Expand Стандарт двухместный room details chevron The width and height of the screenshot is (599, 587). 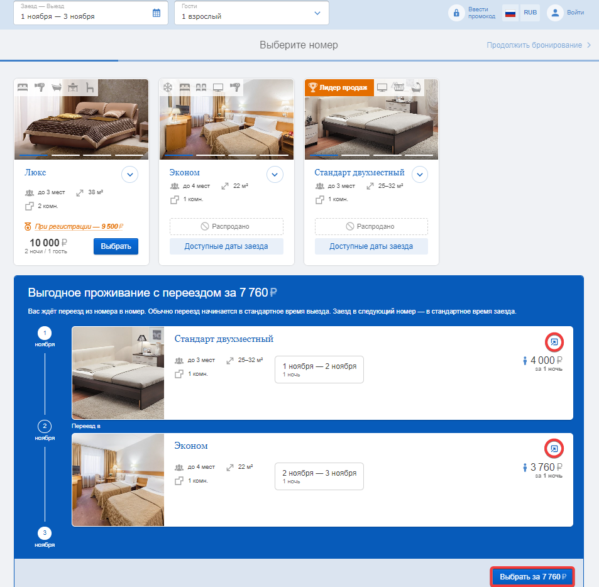(x=420, y=175)
